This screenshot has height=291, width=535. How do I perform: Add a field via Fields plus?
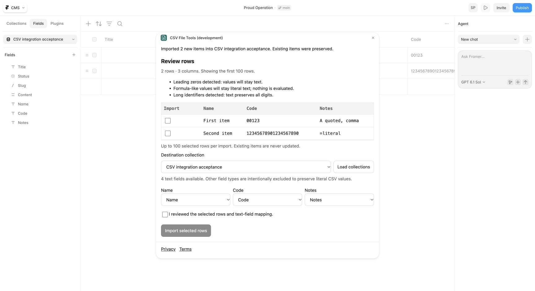[x=74, y=55]
